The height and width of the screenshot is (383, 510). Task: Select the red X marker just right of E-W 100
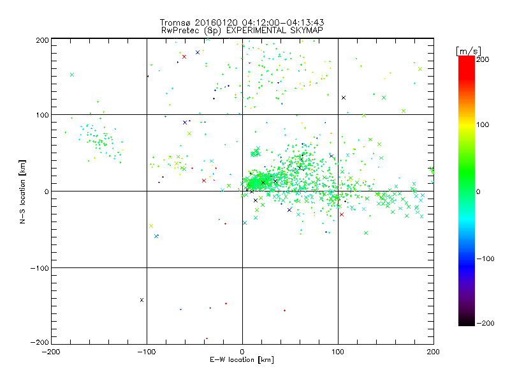pyautogui.click(x=342, y=214)
